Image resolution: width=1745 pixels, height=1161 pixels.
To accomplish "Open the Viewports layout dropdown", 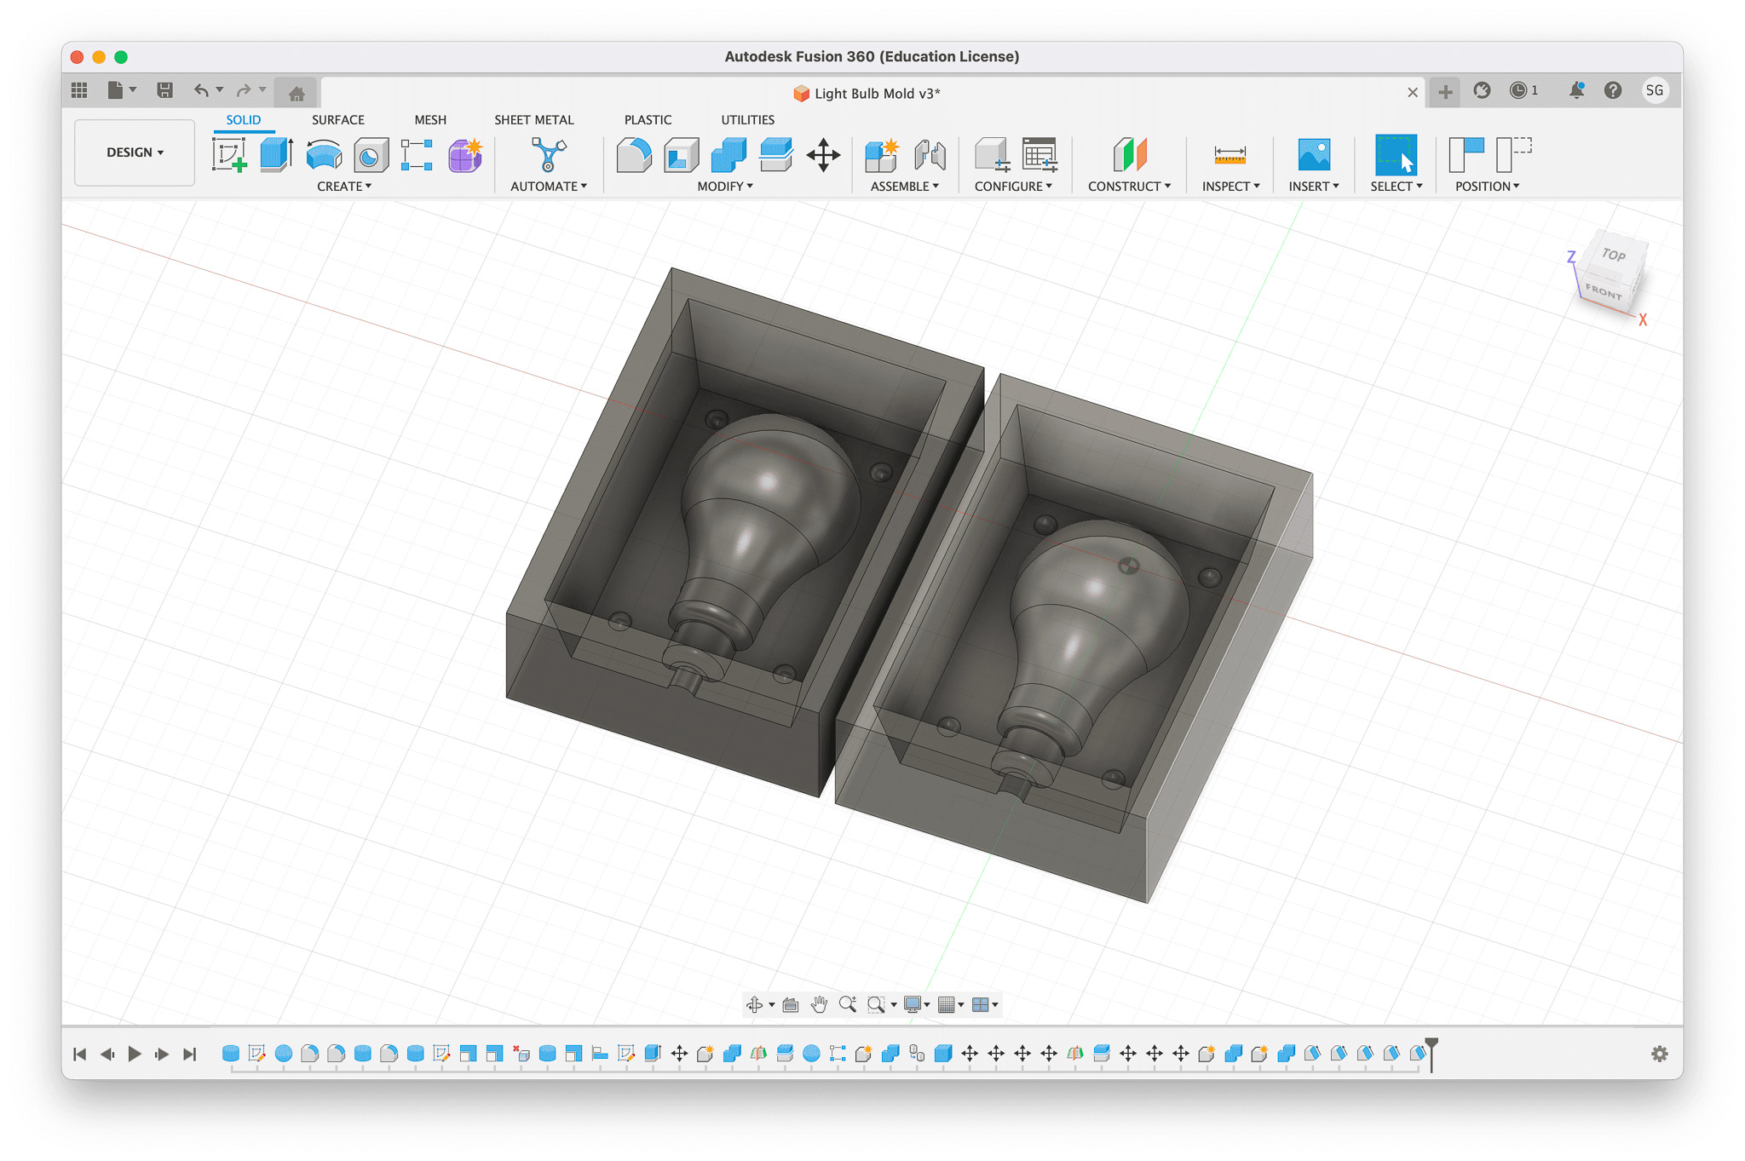I will (985, 1005).
